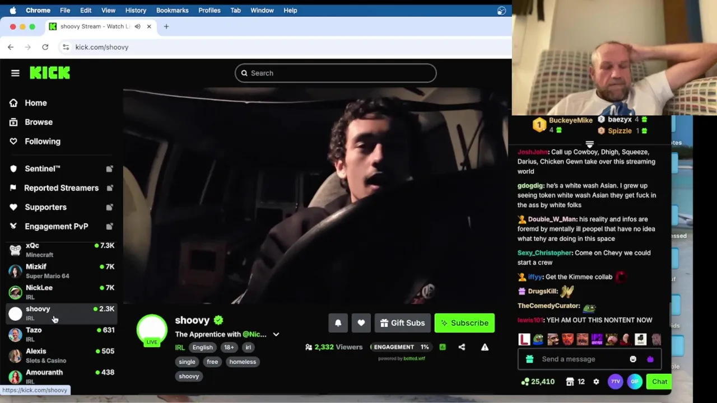Open Sentinel sidebar entry

tap(43, 168)
